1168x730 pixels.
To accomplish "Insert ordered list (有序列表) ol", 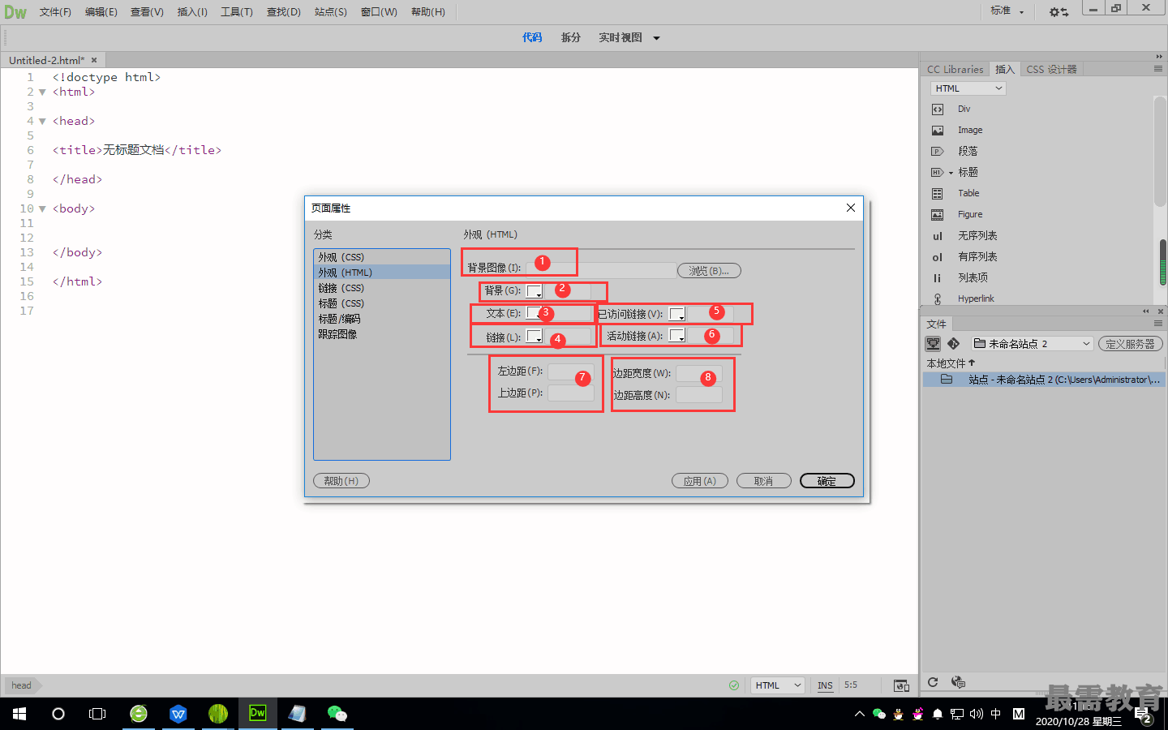I will click(977, 256).
